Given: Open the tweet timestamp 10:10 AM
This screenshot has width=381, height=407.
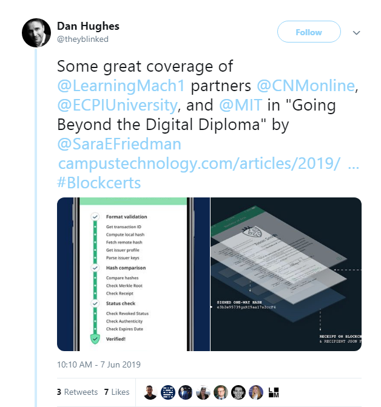Looking at the screenshot, I should point(99,364).
